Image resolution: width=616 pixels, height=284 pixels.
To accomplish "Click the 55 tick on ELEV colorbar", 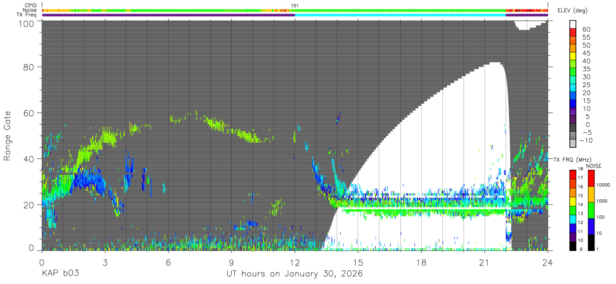I will (x=586, y=37).
